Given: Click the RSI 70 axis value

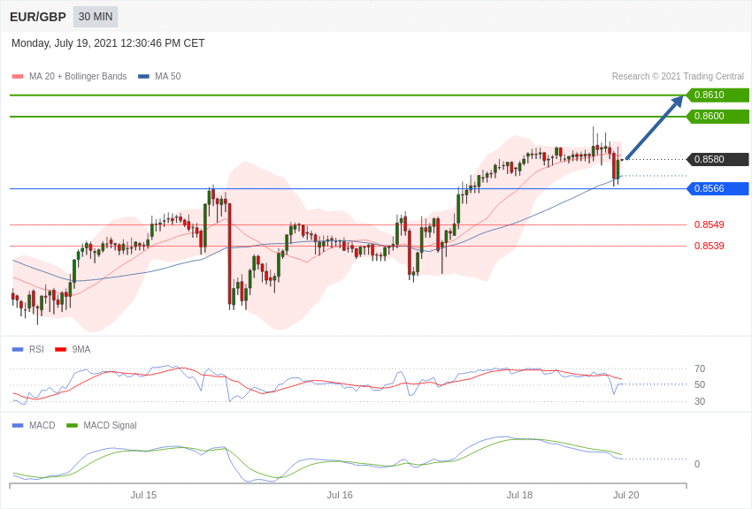Looking at the screenshot, I should click(x=700, y=368).
